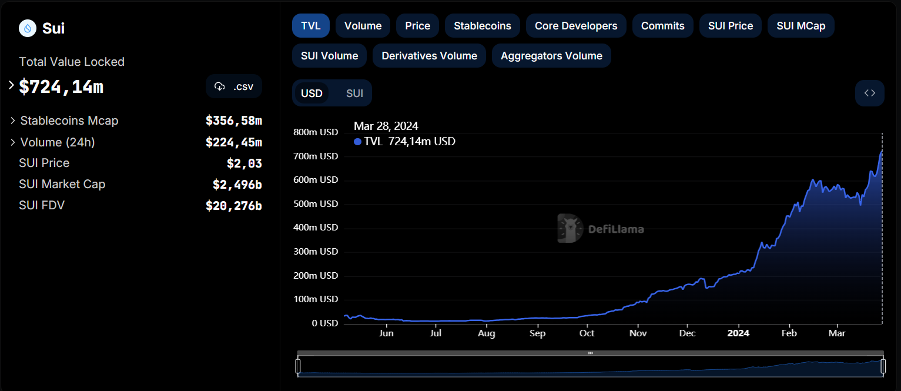Screen dimensions: 901x391
Task: Enable the Price chart metric
Action: coord(418,26)
